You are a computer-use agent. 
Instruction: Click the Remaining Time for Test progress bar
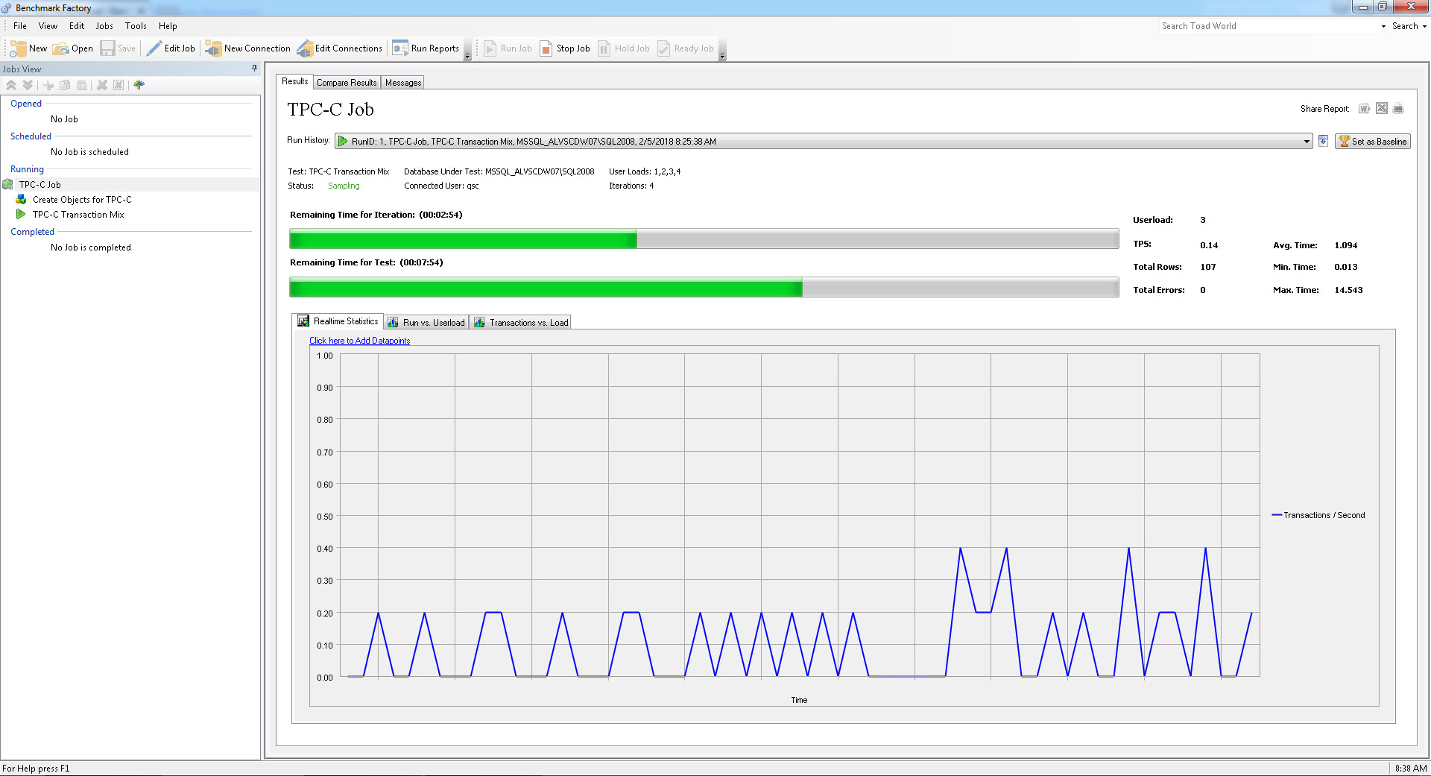(x=704, y=288)
